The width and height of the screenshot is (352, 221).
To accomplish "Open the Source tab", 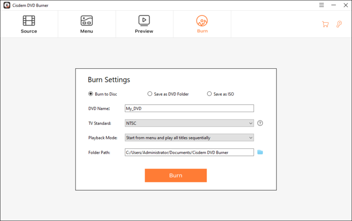I will [x=29, y=24].
